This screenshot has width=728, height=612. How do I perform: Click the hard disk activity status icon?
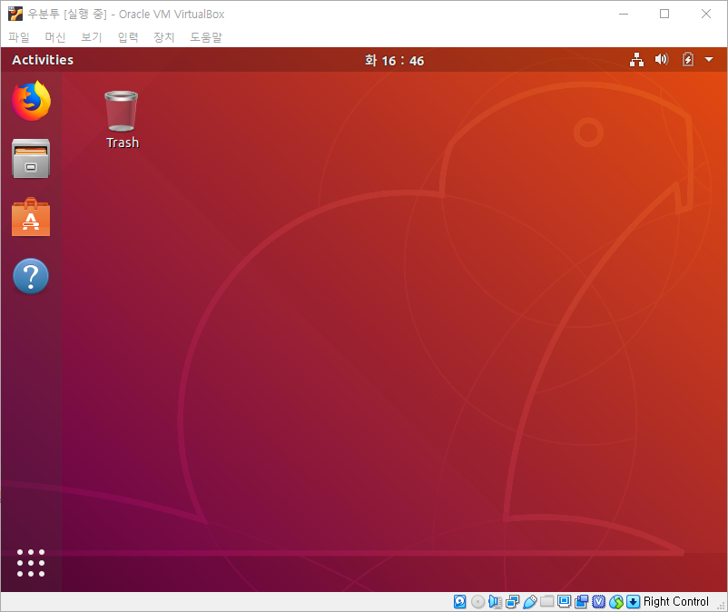point(459,602)
